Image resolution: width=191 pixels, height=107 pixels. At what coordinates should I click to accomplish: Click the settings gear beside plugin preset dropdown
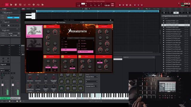[x=83, y=23]
